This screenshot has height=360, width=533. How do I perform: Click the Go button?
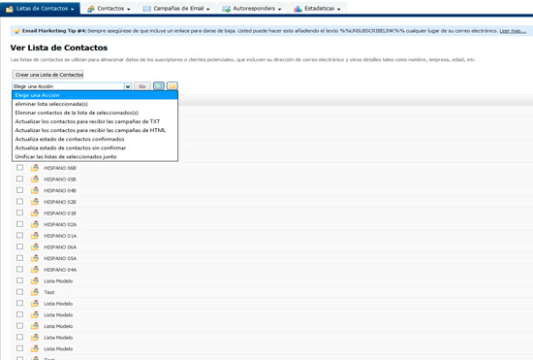pyautogui.click(x=142, y=86)
